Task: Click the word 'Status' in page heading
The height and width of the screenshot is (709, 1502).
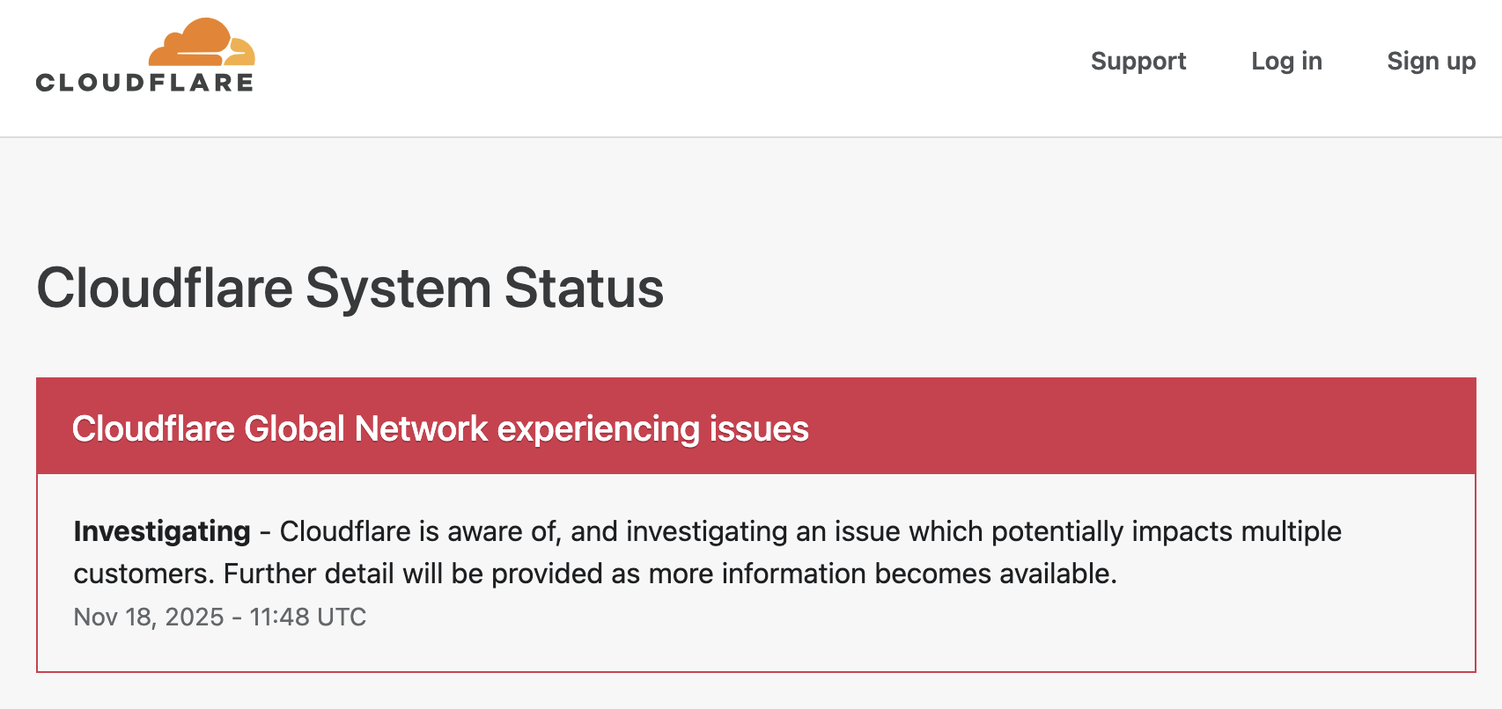Action: coord(584,288)
